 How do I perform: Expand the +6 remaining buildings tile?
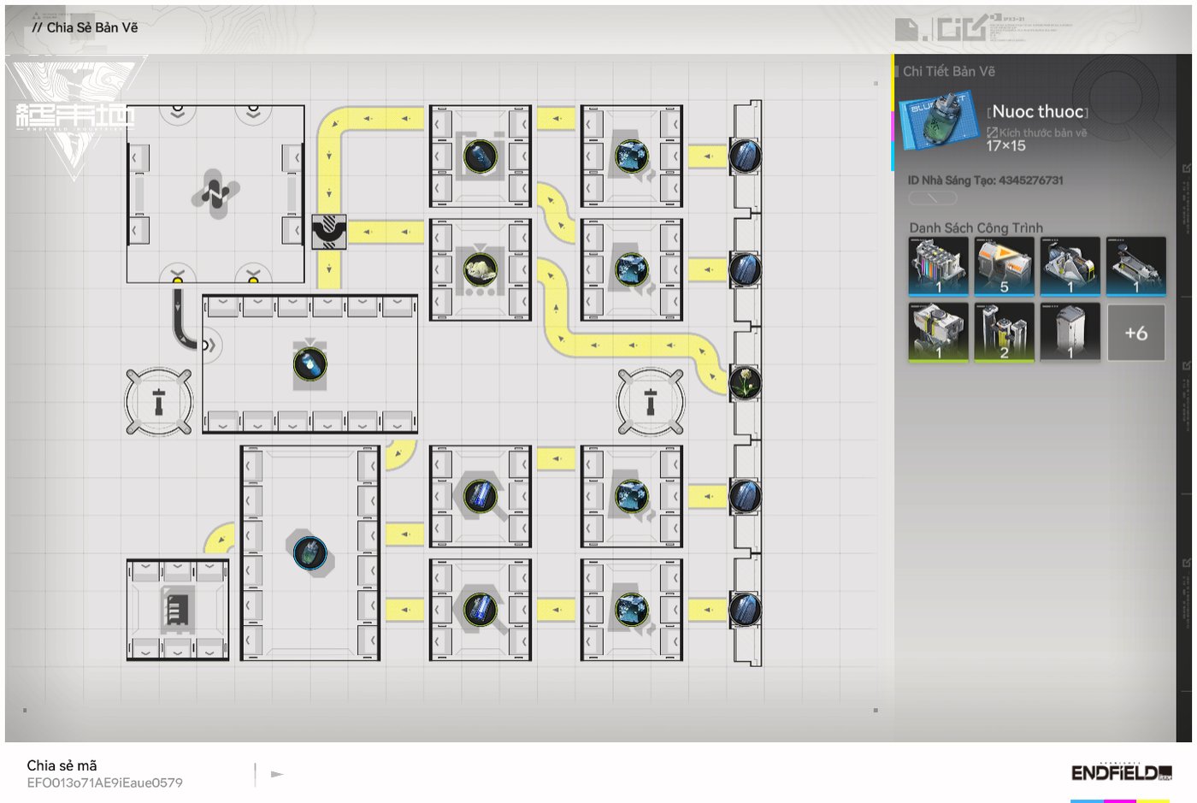(1135, 333)
